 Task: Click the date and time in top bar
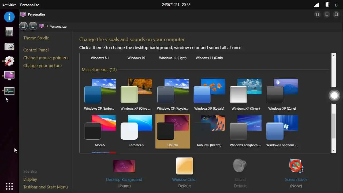point(176,5)
